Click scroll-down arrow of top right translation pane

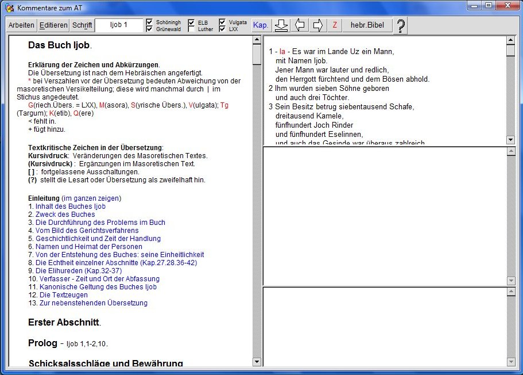511,140
